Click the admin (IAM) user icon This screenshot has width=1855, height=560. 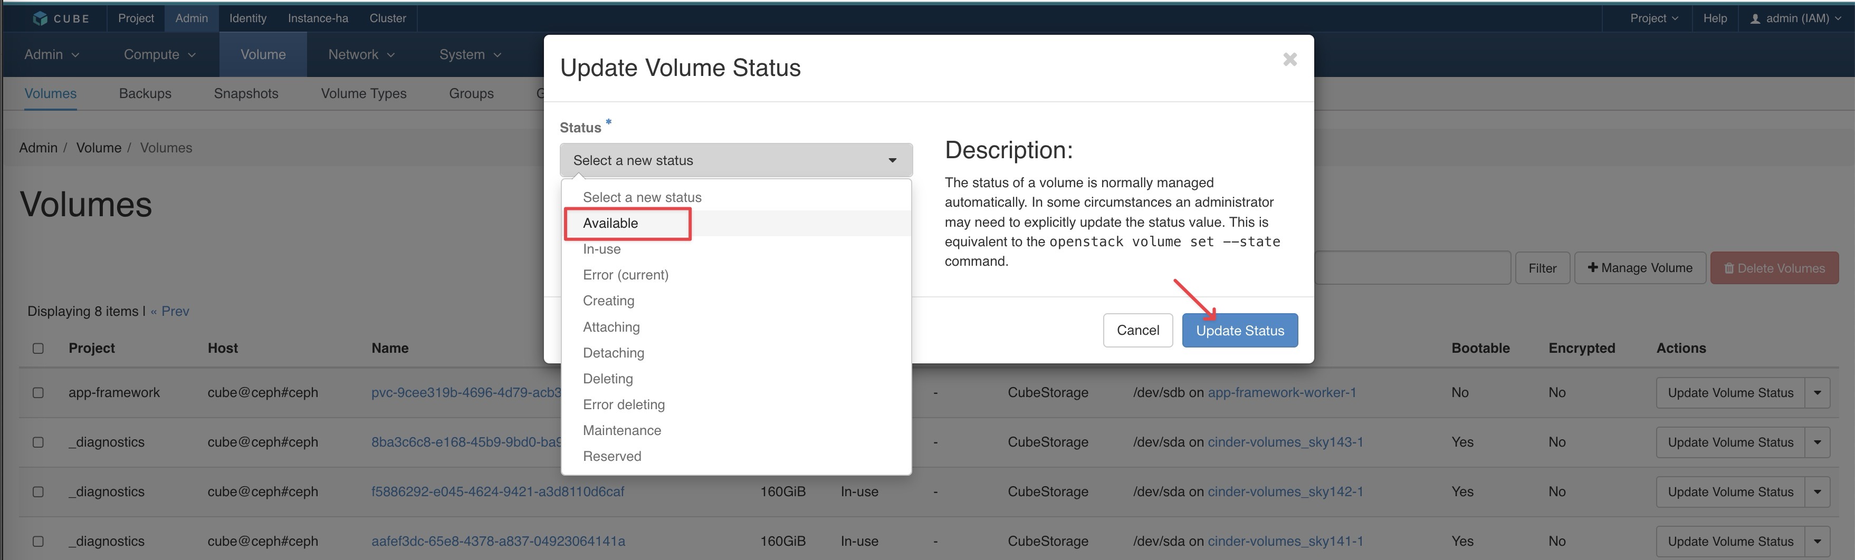[x=1755, y=18]
